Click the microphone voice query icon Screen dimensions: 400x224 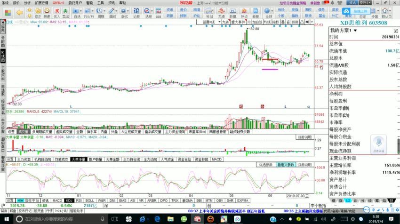378,144
